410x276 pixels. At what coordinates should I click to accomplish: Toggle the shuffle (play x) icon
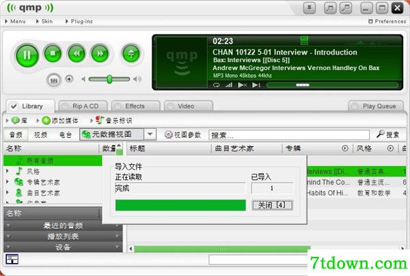243,85
